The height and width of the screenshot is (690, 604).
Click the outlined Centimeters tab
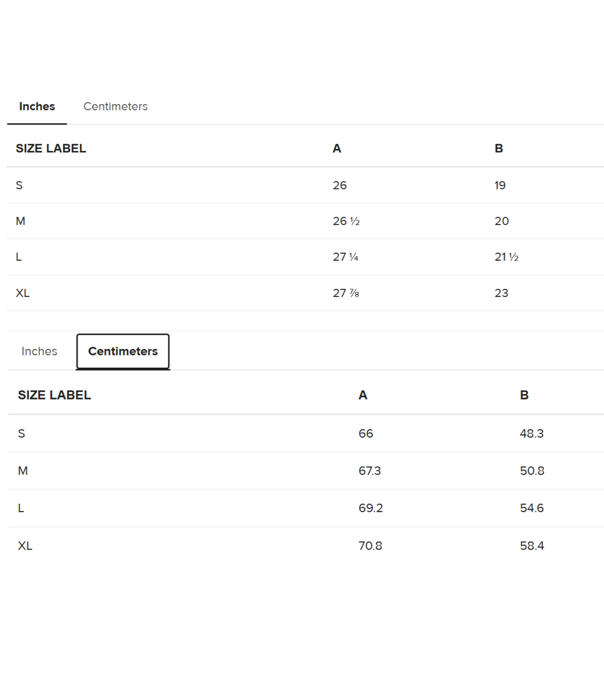point(123,351)
